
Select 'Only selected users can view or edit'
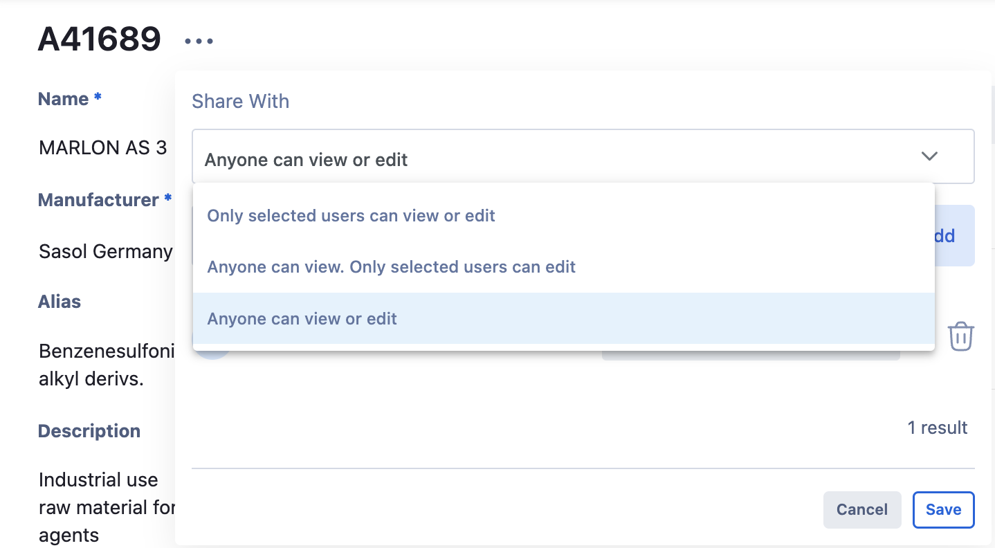point(351,216)
